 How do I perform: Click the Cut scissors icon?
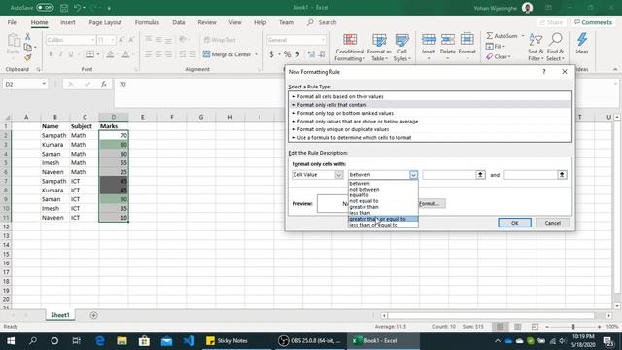(x=28, y=36)
